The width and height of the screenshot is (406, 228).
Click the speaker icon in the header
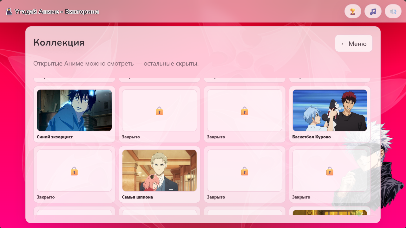[393, 11]
